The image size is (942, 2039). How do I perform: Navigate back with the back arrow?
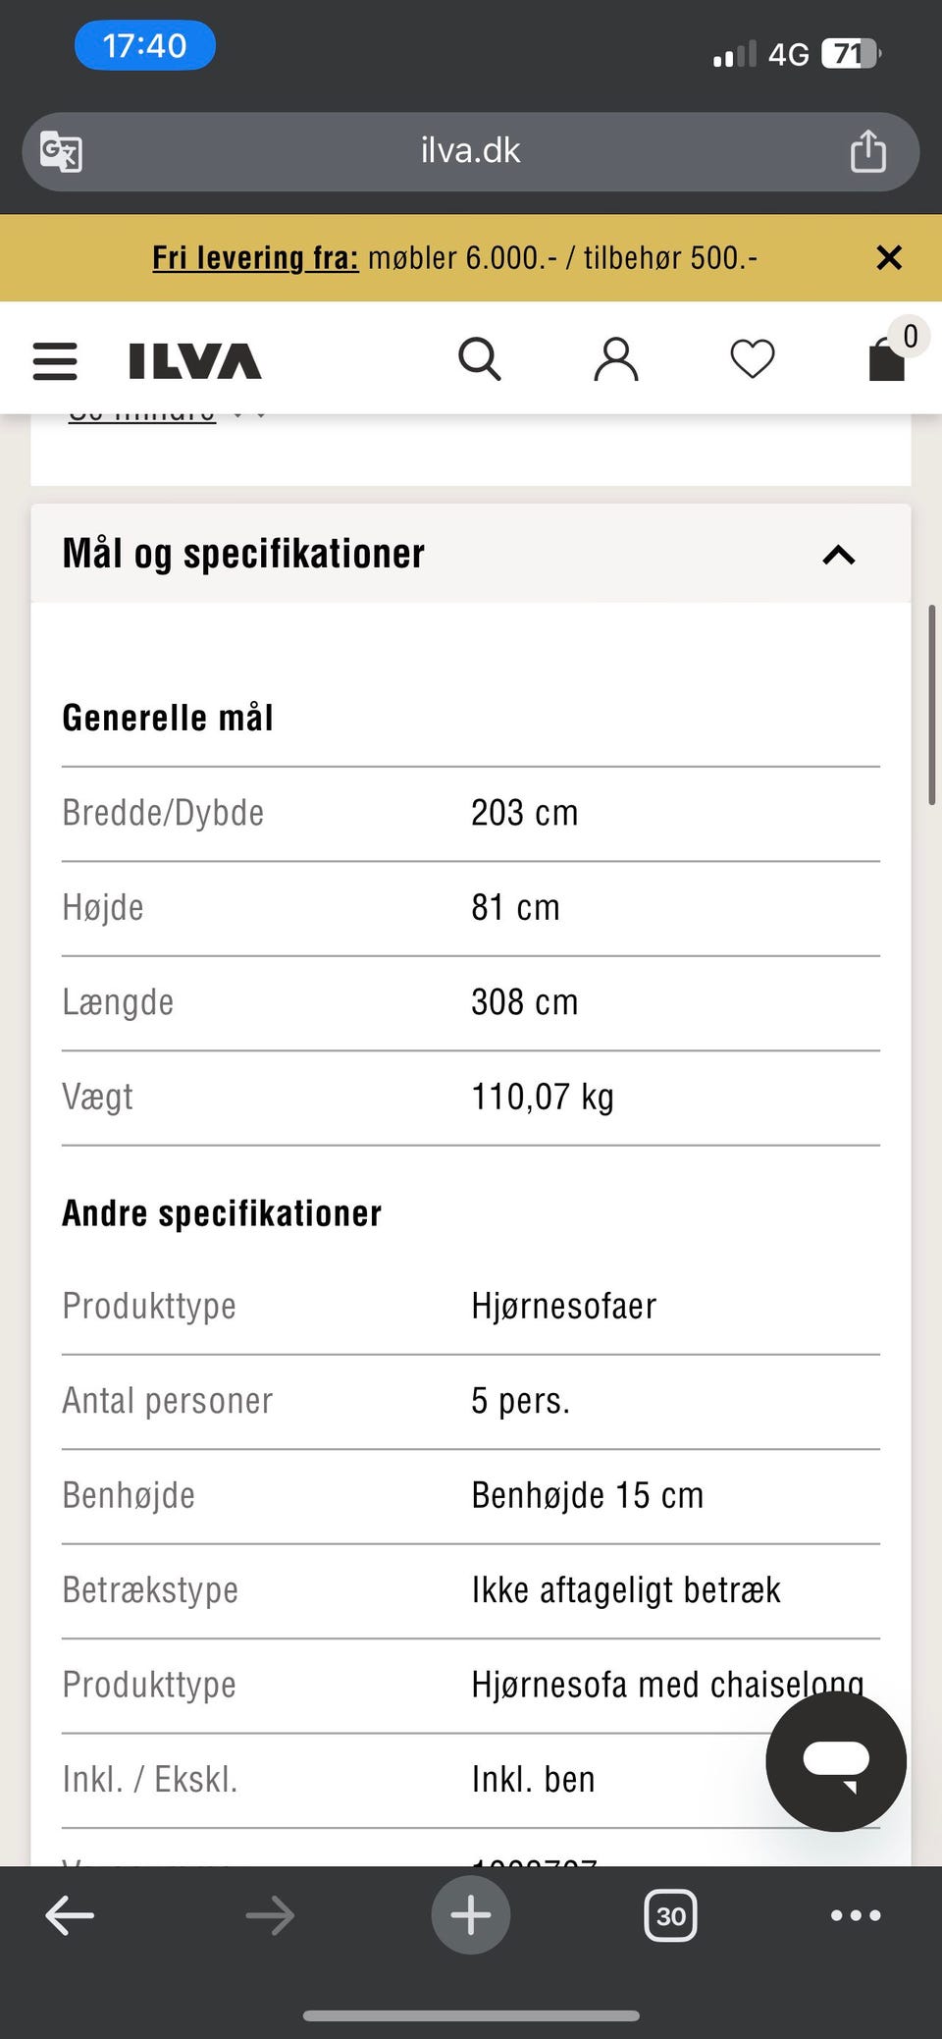70,1914
